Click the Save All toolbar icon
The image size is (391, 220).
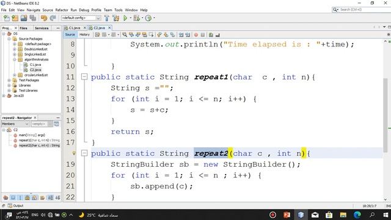pos(33,18)
